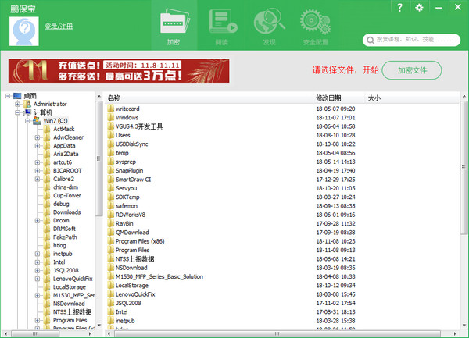Open the help question mark icon

click(x=400, y=8)
